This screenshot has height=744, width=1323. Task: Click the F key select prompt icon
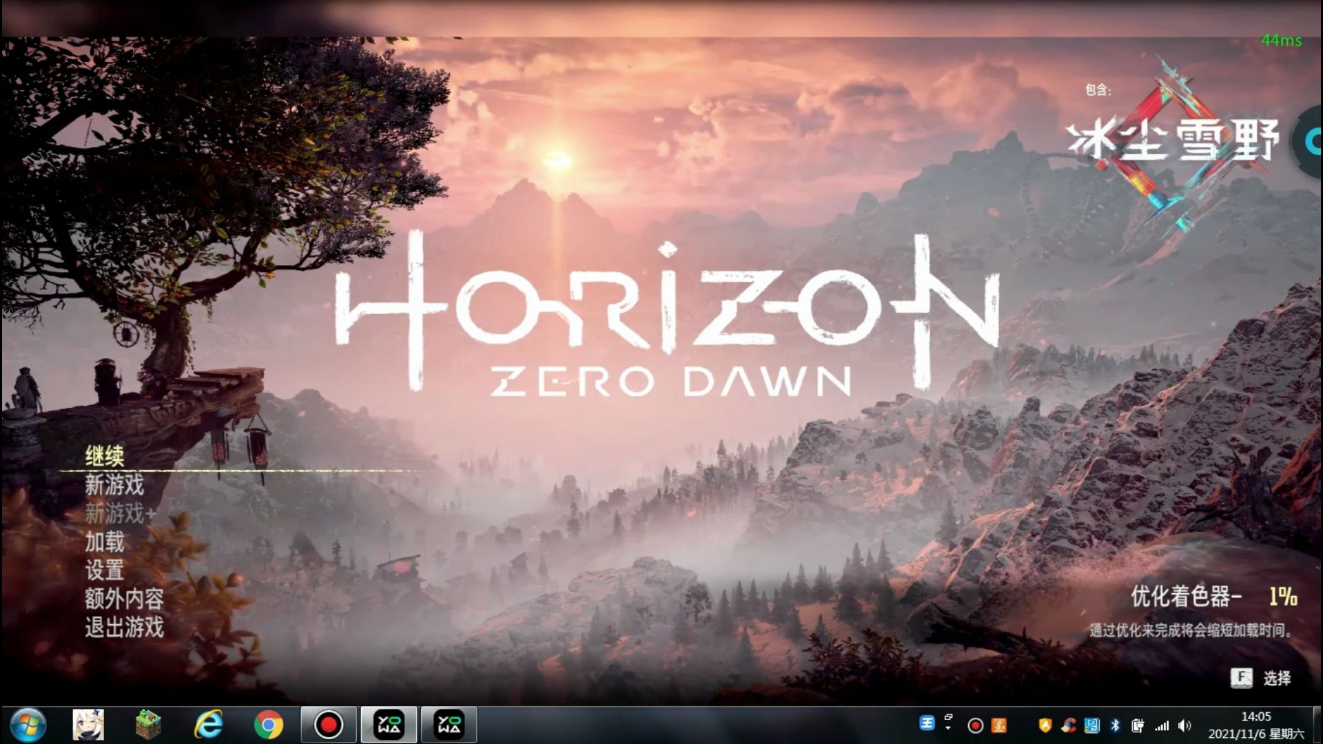pyautogui.click(x=1241, y=678)
